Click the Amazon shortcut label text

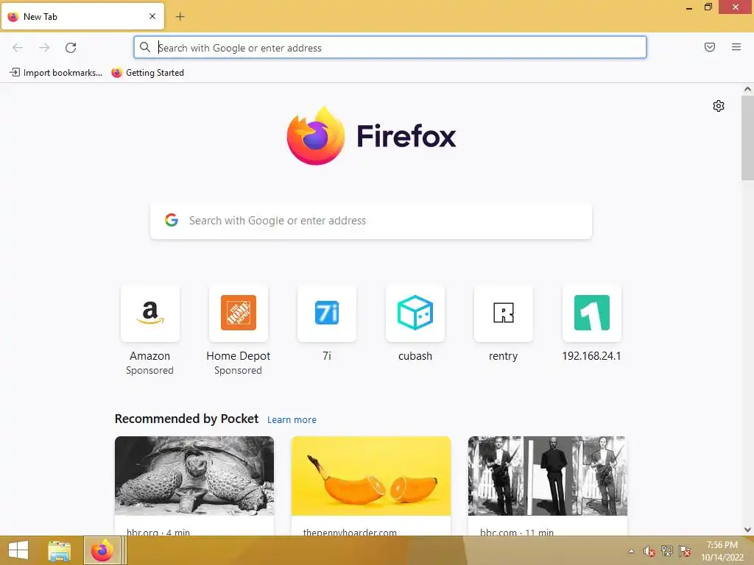150,356
